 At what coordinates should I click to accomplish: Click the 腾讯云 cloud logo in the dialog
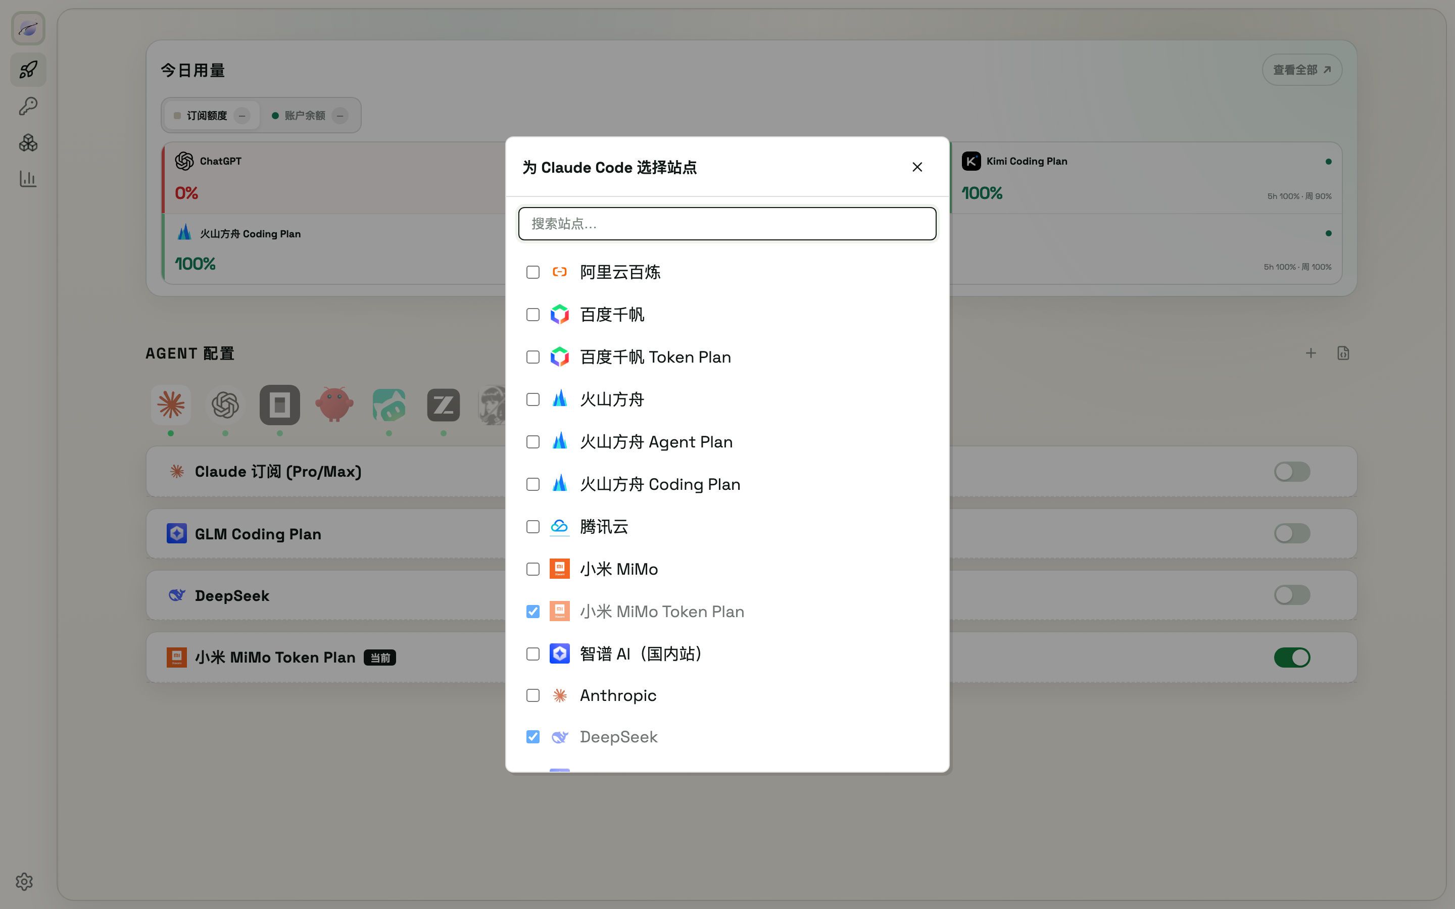click(x=560, y=527)
